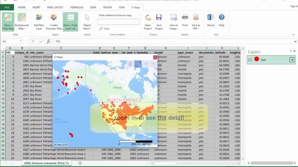The width and height of the screenshot is (298, 167).
Task: Toggle Show / Hide Layer List
Action: (x=70, y=22)
